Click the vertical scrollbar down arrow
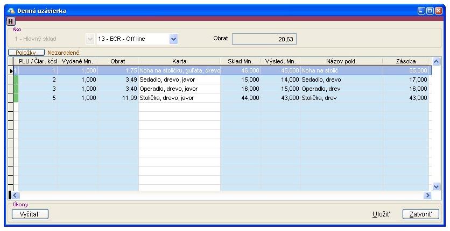The height and width of the screenshot is (231, 450). [x=436, y=186]
